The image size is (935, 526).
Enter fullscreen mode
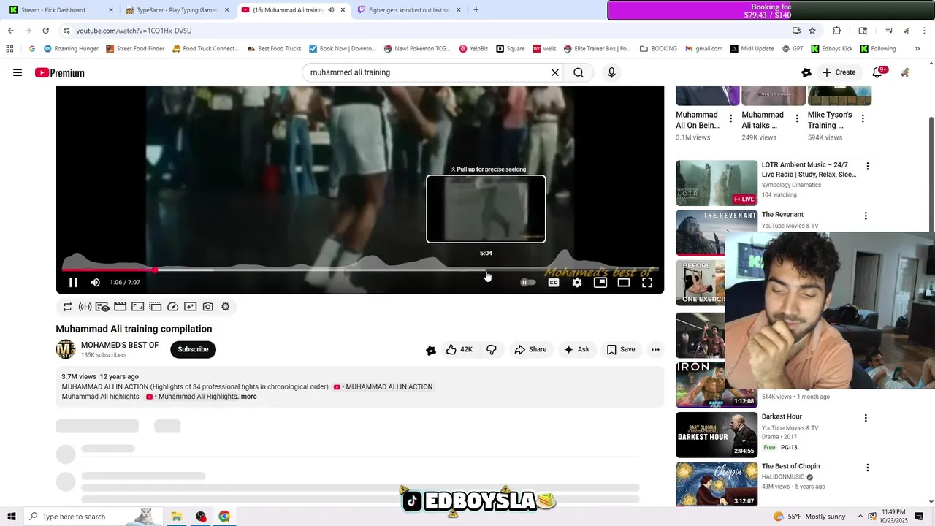647,283
